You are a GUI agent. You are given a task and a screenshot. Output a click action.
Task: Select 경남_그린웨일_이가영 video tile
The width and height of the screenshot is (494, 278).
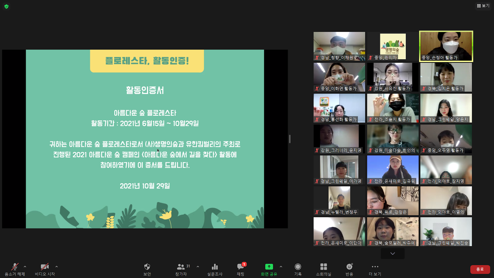(339, 170)
